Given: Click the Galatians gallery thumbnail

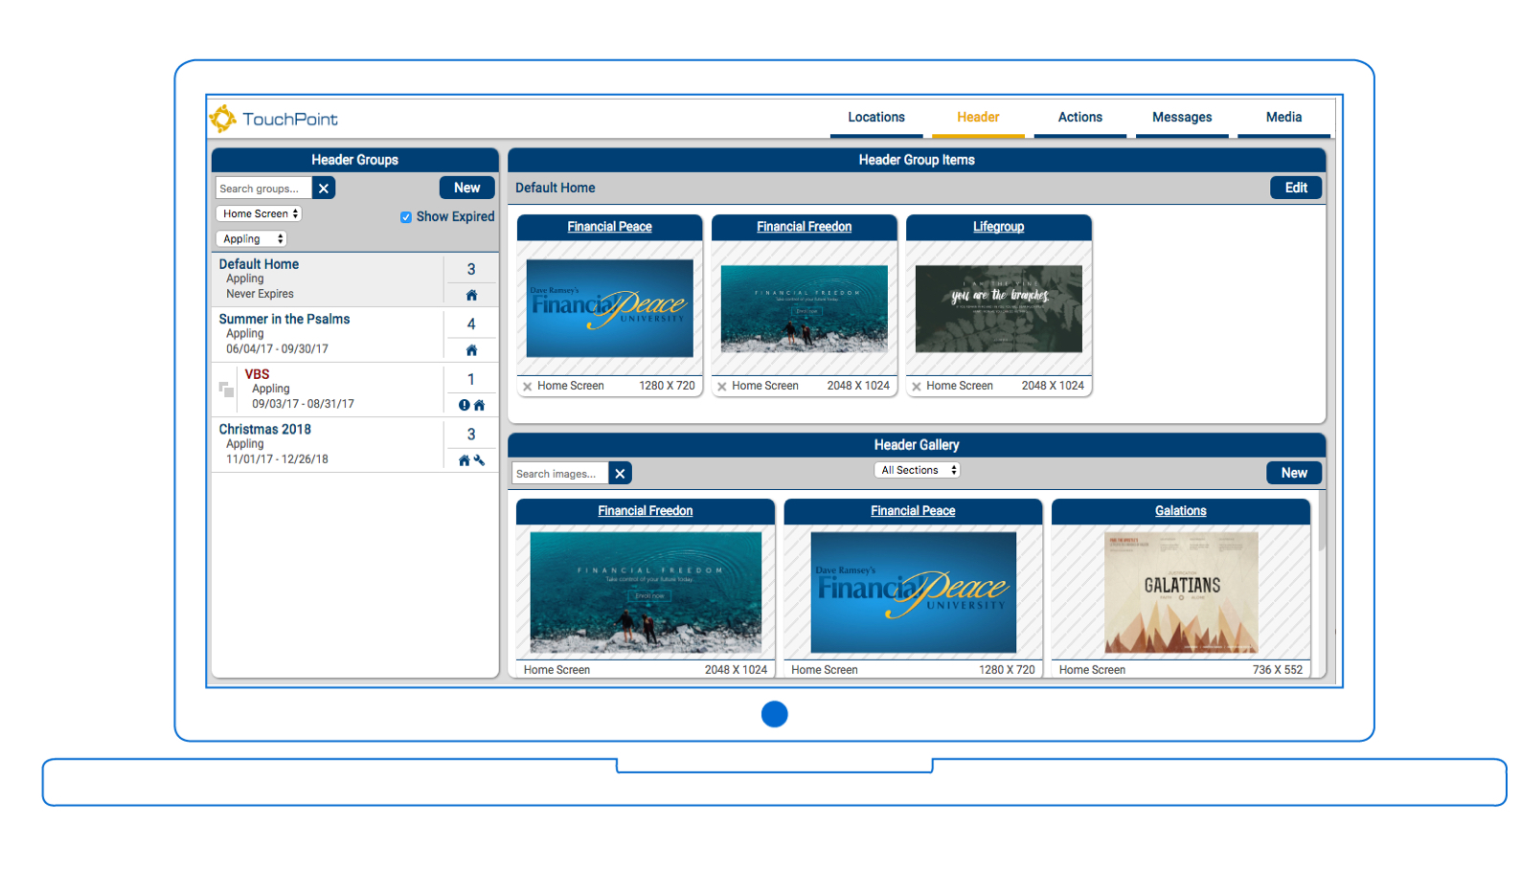Looking at the screenshot, I should (x=1181, y=592).
